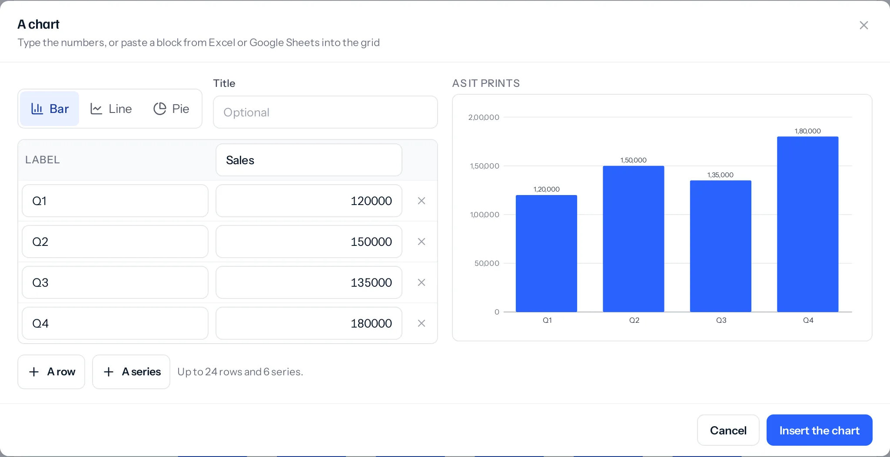Cancel the chart dialog
The image size is (890, 457).
728,430
